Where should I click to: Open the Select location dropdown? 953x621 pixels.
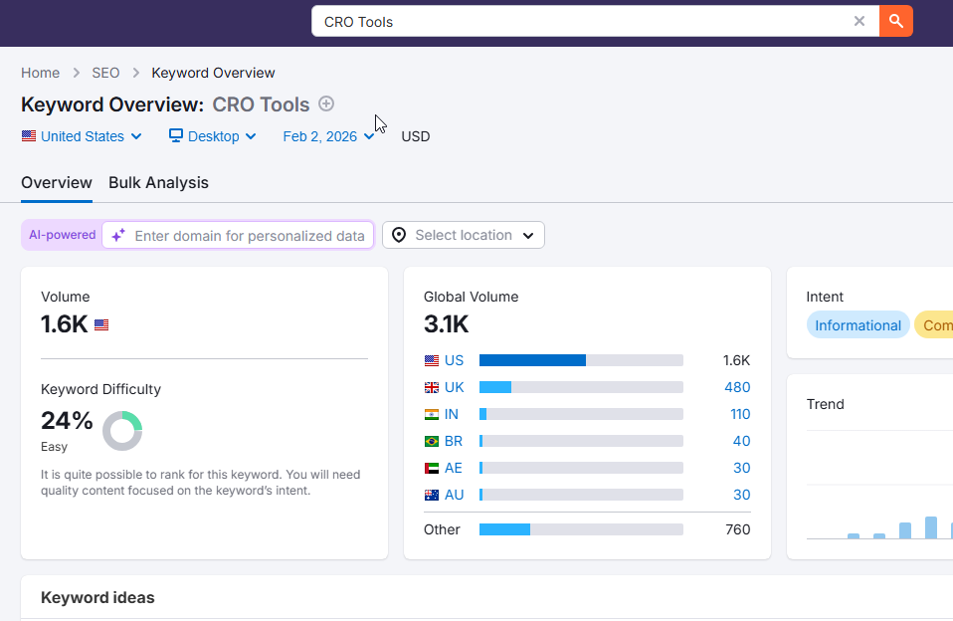pos(464,236)
